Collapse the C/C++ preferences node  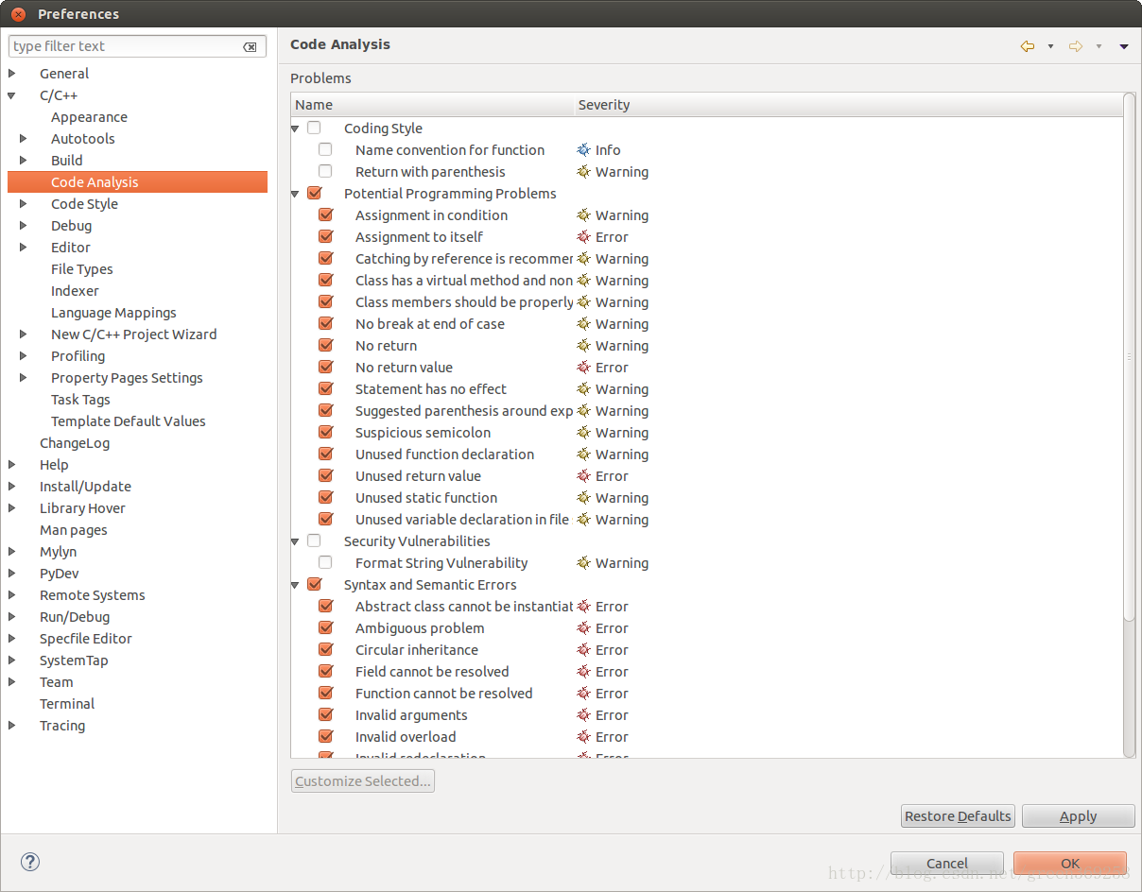tap(12, 95)
